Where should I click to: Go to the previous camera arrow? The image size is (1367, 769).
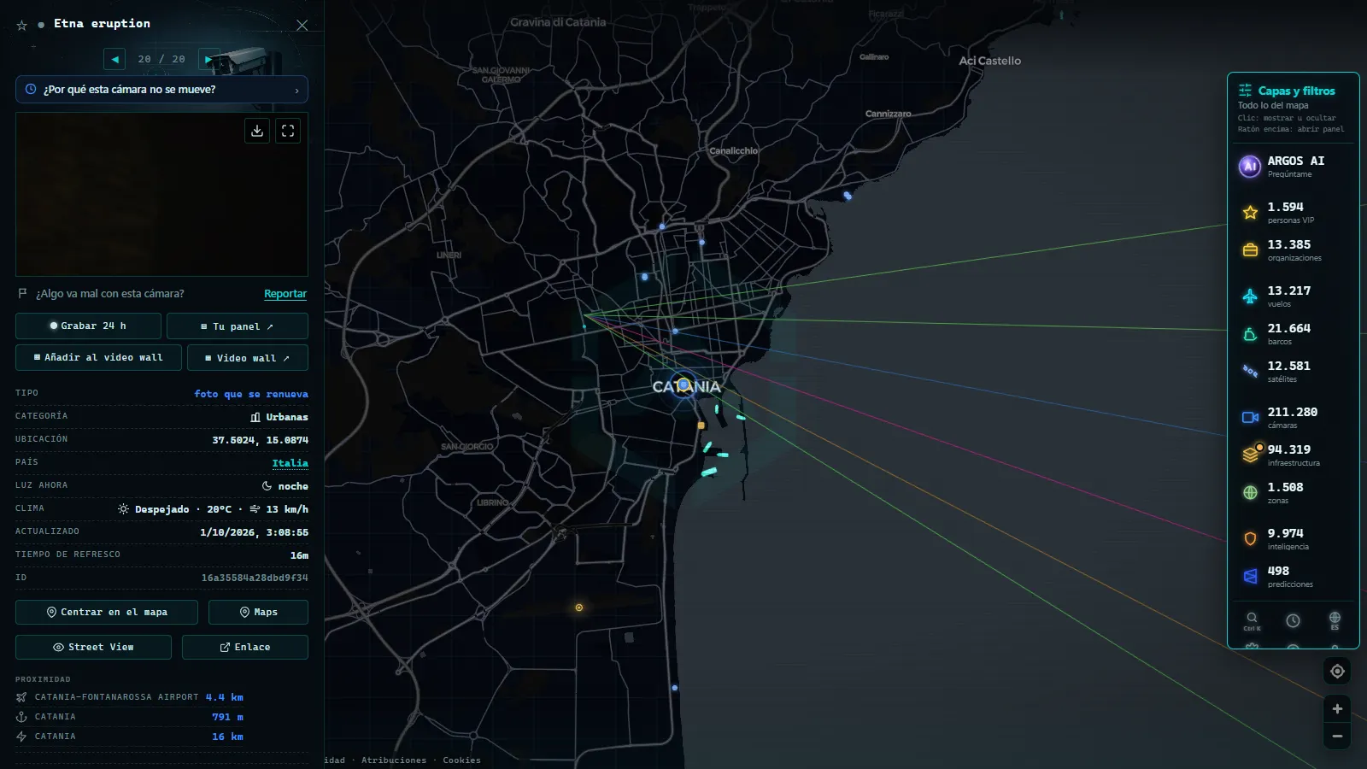click(x=114, y=59)
